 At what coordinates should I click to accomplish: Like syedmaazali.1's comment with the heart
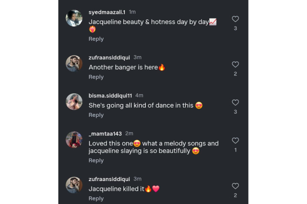[235, 19]
